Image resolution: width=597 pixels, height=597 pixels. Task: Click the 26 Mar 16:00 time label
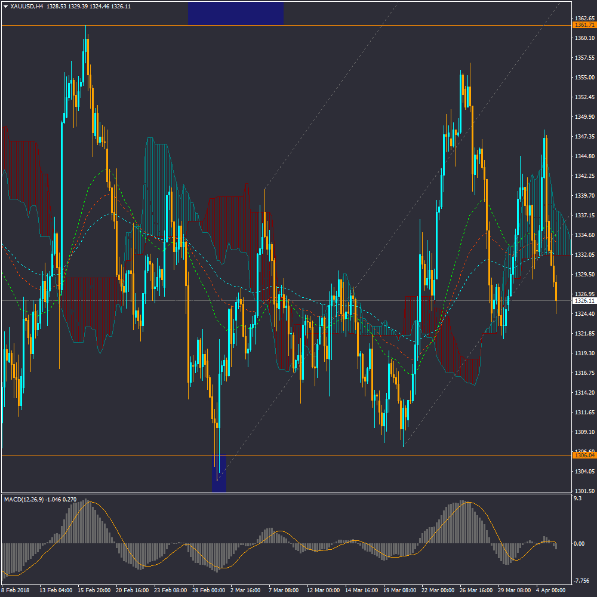477,590
